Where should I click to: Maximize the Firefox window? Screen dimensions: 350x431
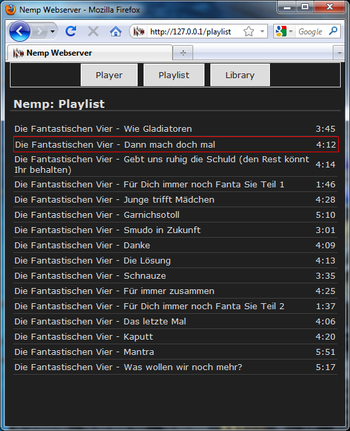(x=305, y=7)
